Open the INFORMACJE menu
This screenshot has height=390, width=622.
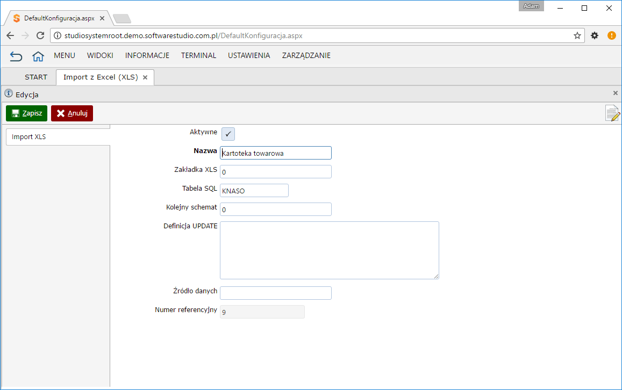tap(147, 55)
